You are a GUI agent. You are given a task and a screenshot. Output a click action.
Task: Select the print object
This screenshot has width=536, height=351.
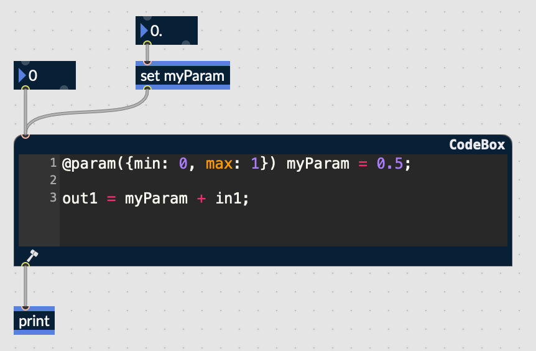point(34,321)
